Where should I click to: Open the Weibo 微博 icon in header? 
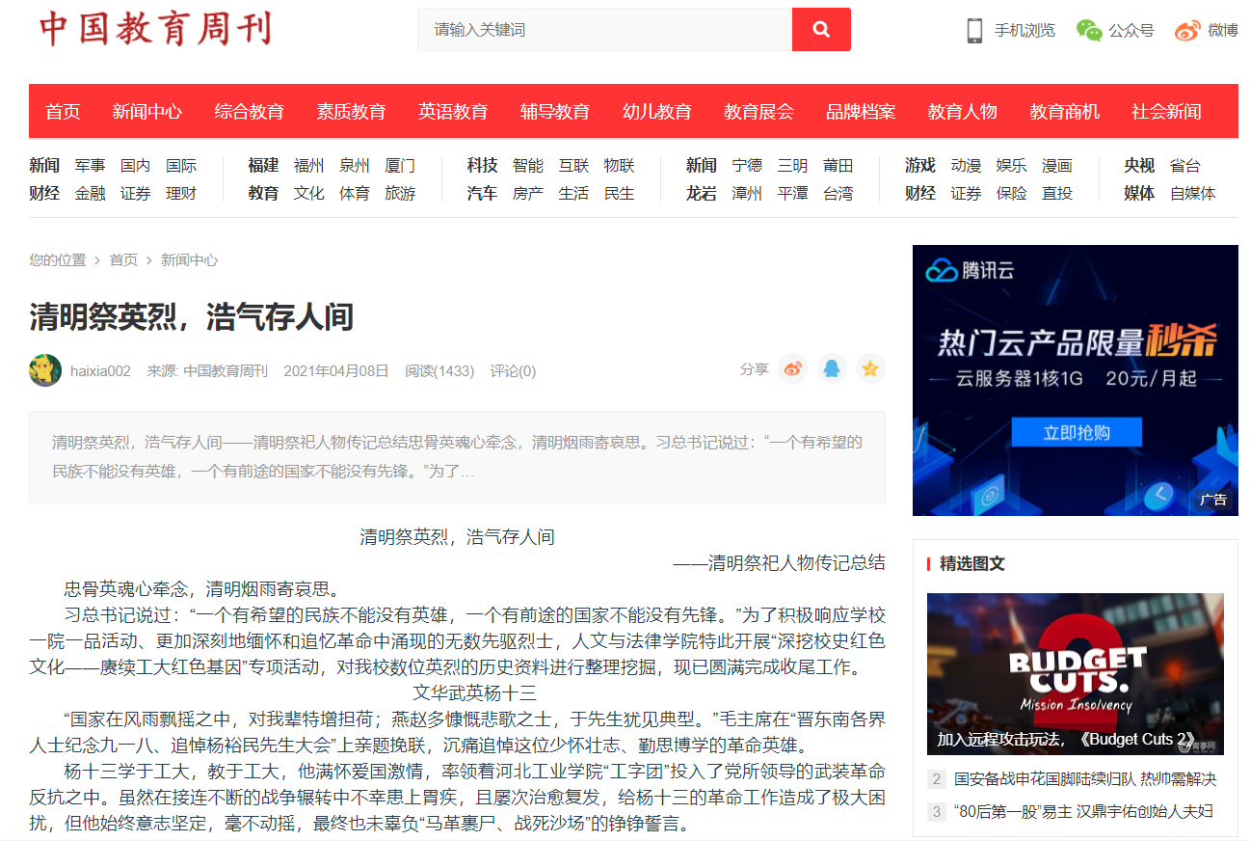point(1187,30)
